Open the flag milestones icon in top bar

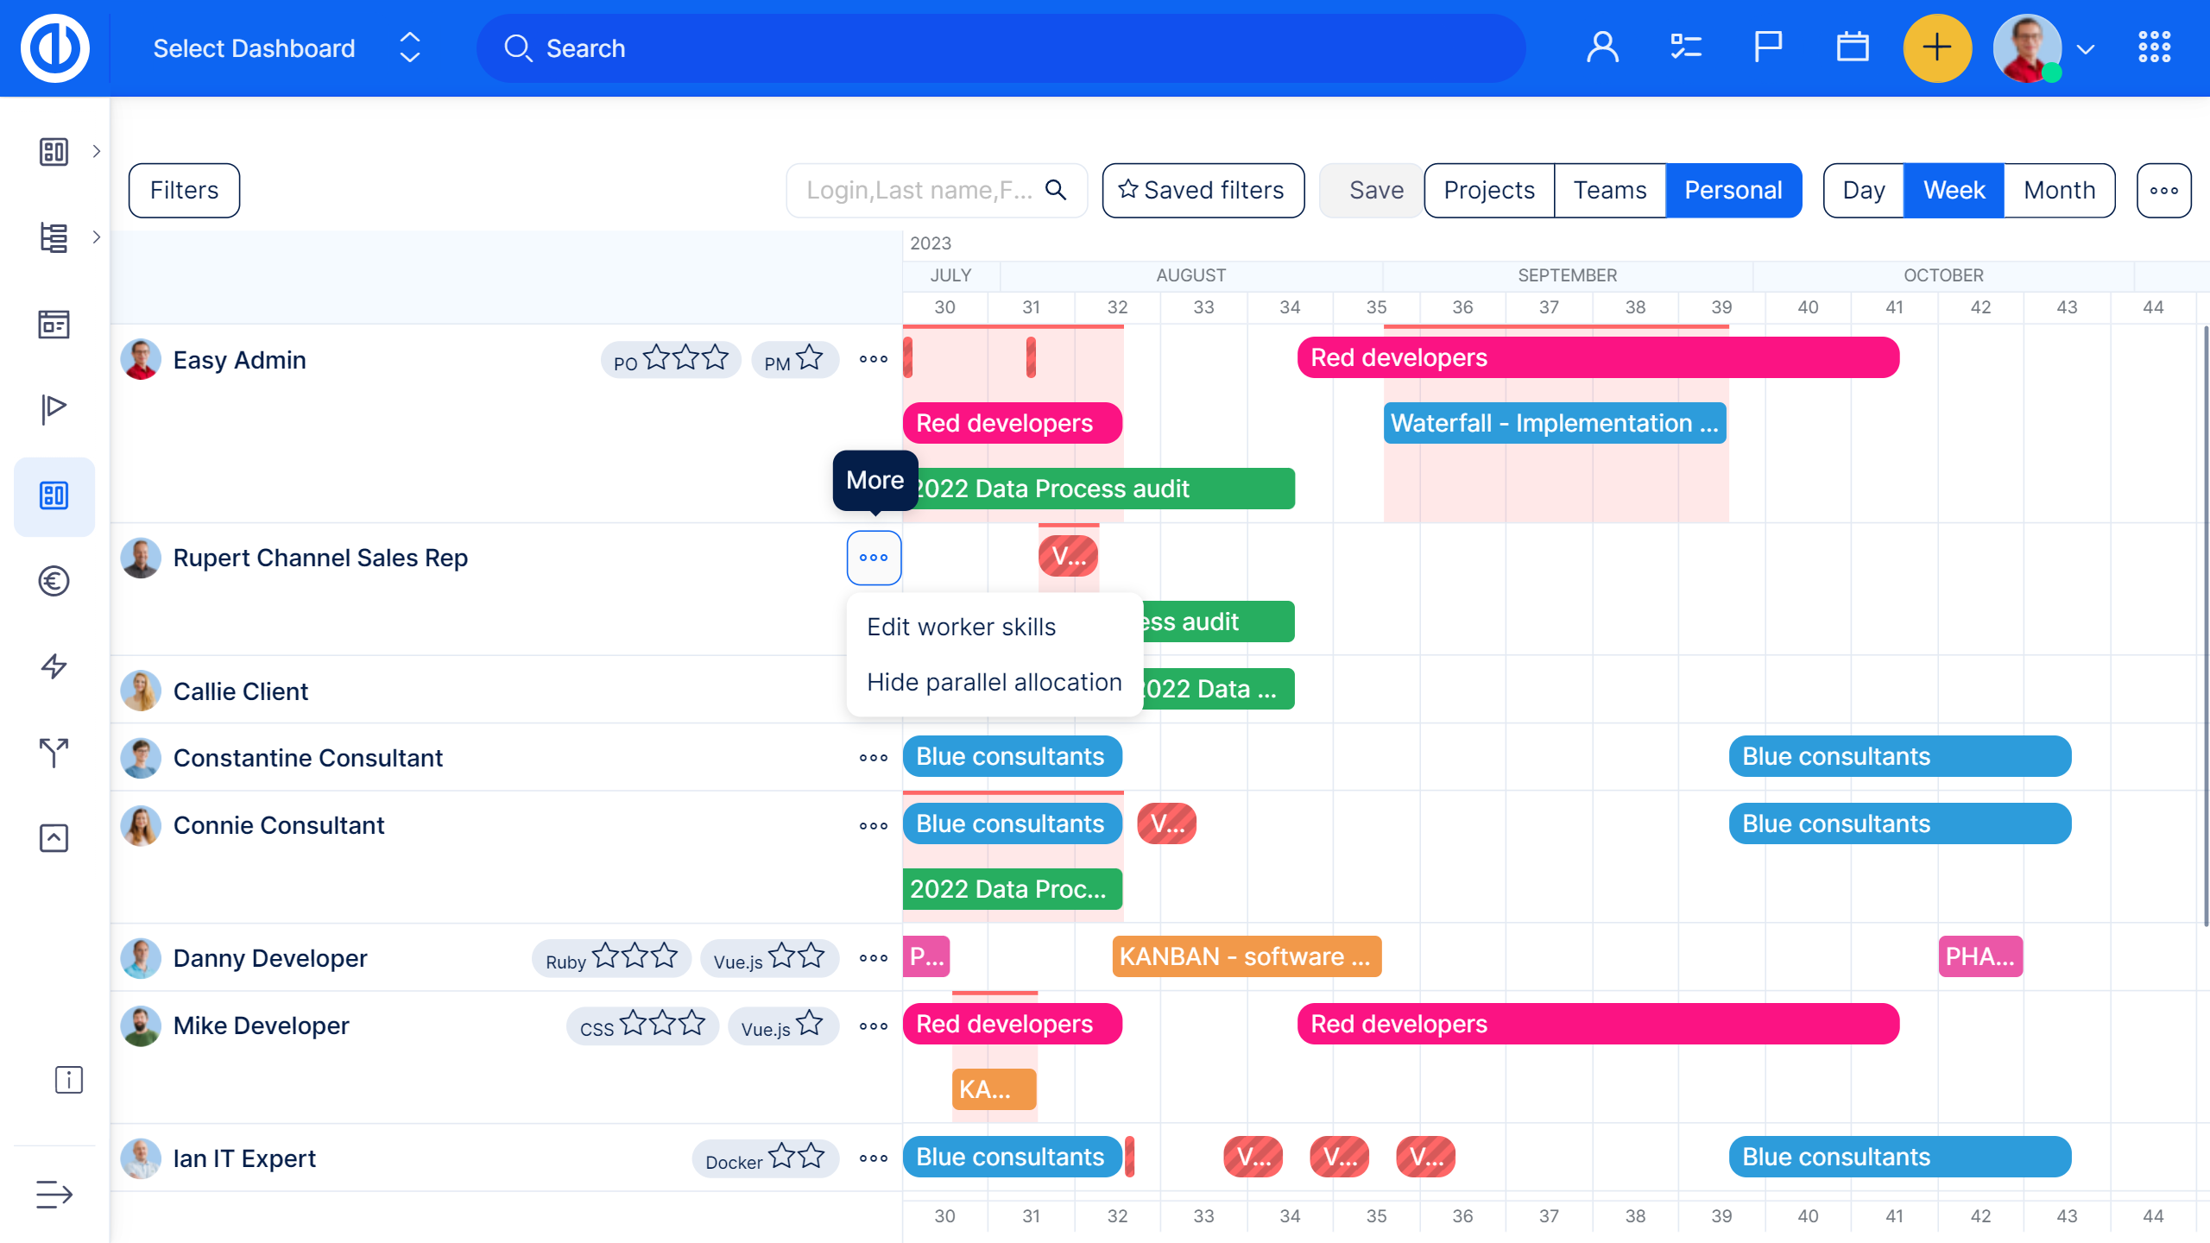[1767, 47]
